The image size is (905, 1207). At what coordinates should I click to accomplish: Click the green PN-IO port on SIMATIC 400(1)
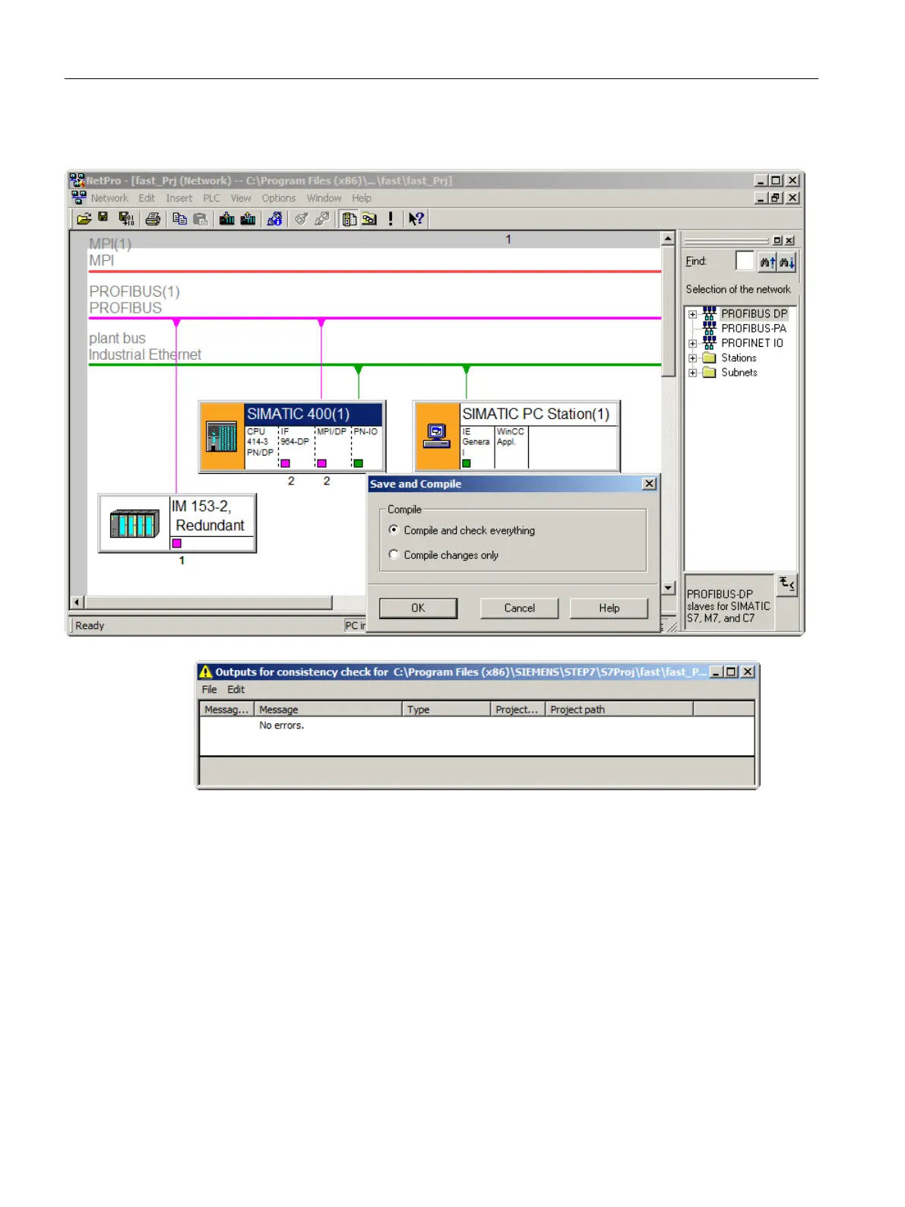click(x=359, y=463)
